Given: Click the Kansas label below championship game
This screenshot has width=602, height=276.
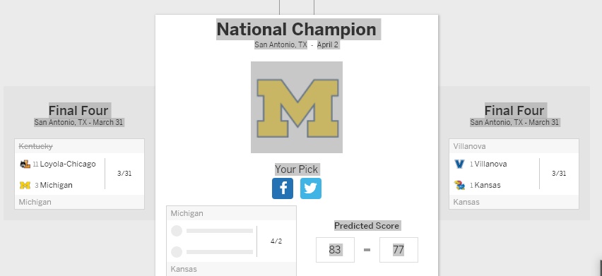Looking at the screenshot, I should pyautogui.click(x=184, y=269).
